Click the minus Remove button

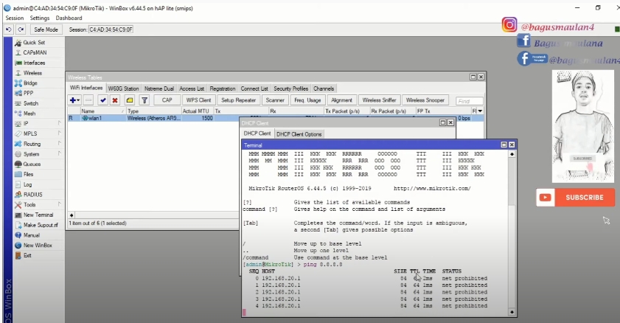tap(88, 100)
